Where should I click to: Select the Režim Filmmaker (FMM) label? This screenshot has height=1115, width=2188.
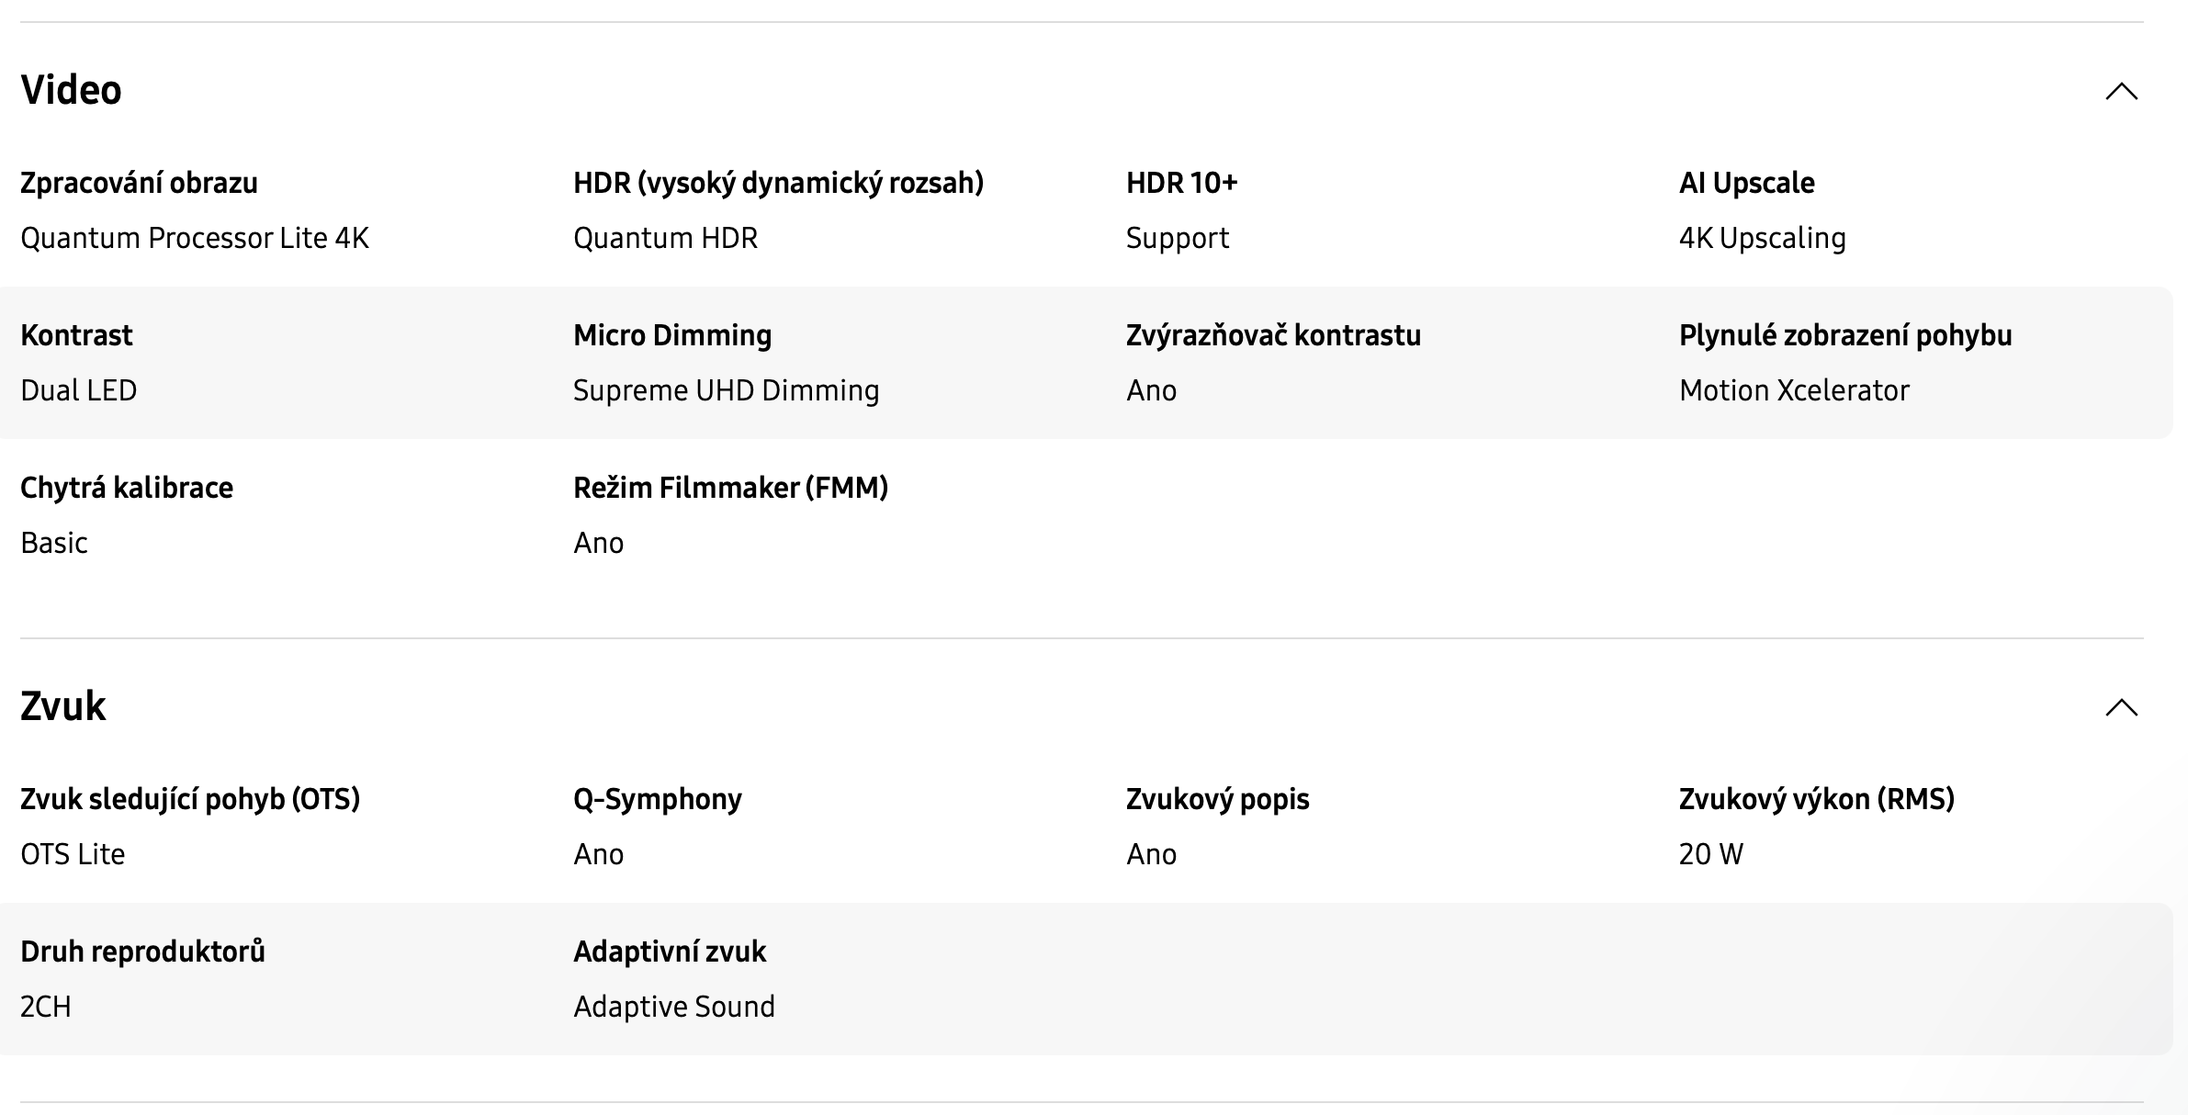pyautogui.click(x=731, y=488)
